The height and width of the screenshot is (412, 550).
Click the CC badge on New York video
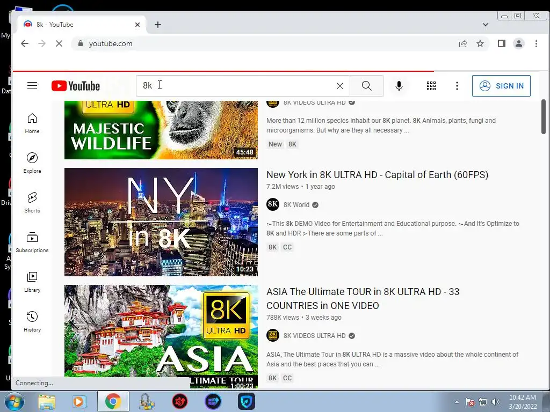(x=287, y=247)
